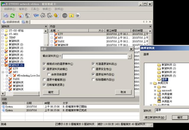Viewport: 189px width, 130px height.
Task: Expand the #Everlasting Love Songs tree node
Action: pos(7,76)
